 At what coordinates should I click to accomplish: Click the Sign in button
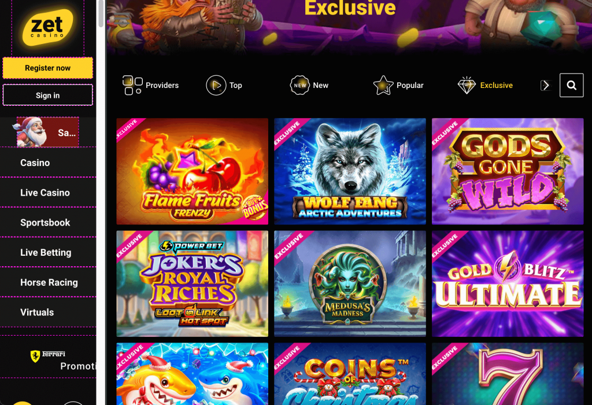[47, 95]
